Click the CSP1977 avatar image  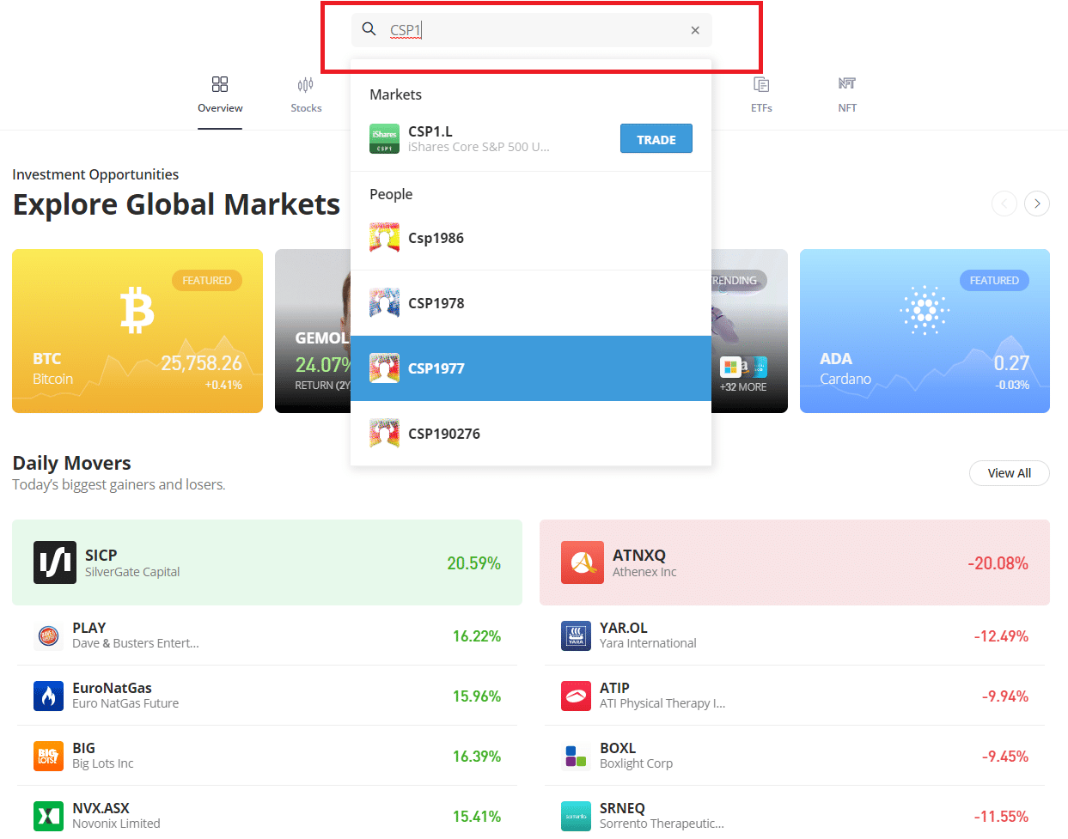384,368
